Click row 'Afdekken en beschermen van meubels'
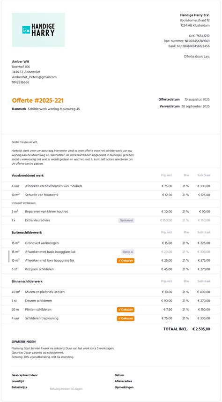Viewport: 222px width, 402px height. coord(111,186)
